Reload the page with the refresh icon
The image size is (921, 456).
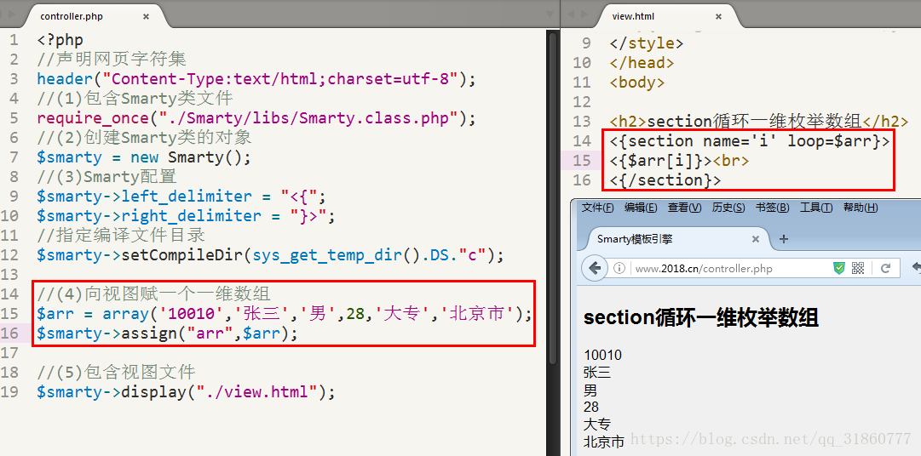click(x=886, y=268)
